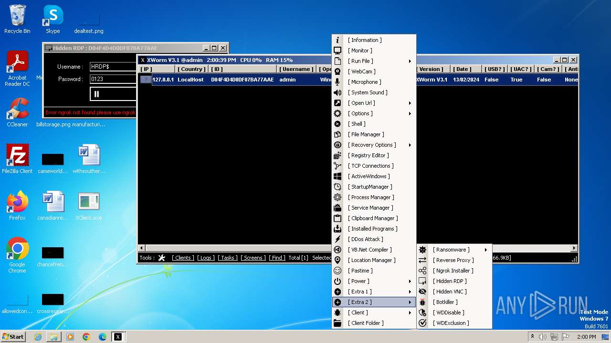Click the Tools wrench icon in the status bar
Screen dimensions: 611x343
(x=162, y=258)
